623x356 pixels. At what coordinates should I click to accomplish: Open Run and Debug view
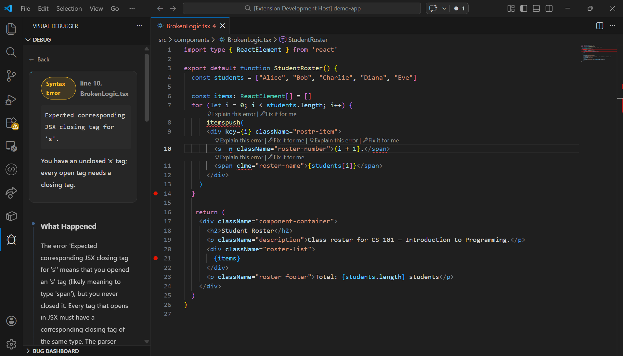[x=11, y=99]
